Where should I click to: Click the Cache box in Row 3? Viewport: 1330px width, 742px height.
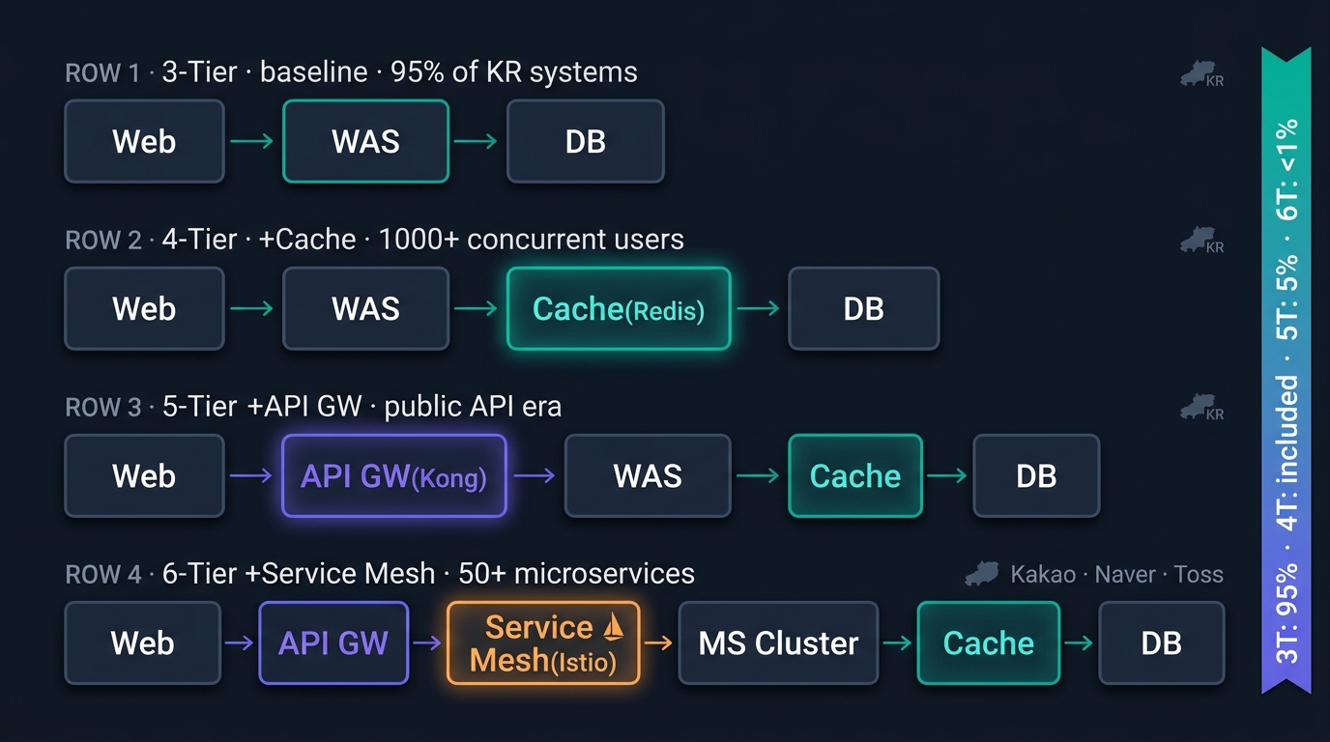pos(855,475)
